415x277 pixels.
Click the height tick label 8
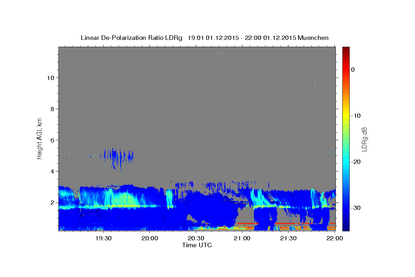coord(53,109)
